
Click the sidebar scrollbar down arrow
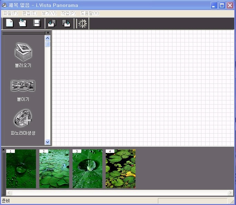pyautogui.click(x=48, y=142)
